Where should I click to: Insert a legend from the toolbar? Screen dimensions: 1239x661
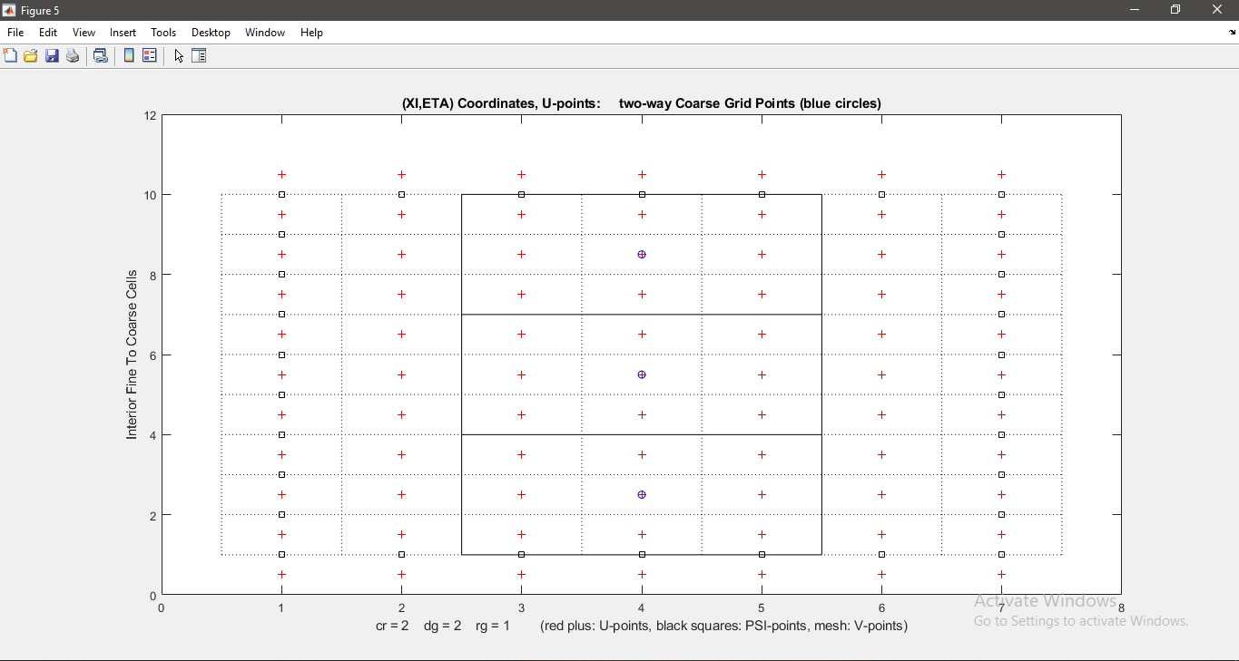(x=150, y=56)
